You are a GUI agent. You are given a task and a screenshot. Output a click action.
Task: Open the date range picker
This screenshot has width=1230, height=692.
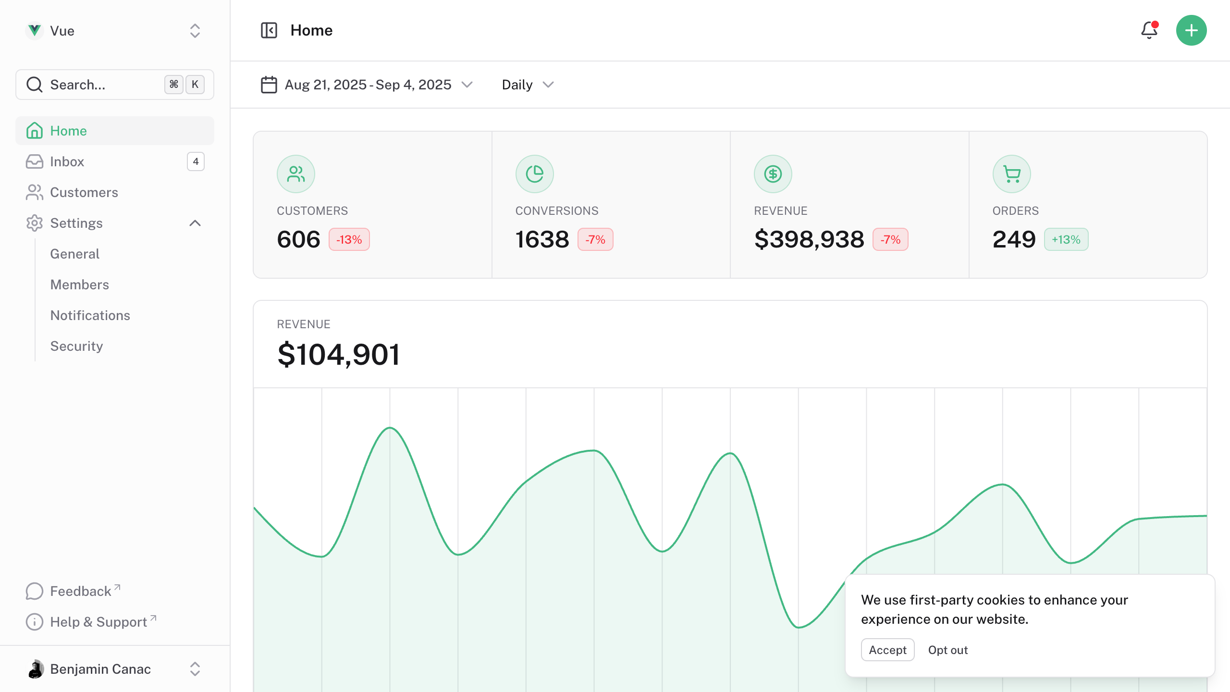368,84
